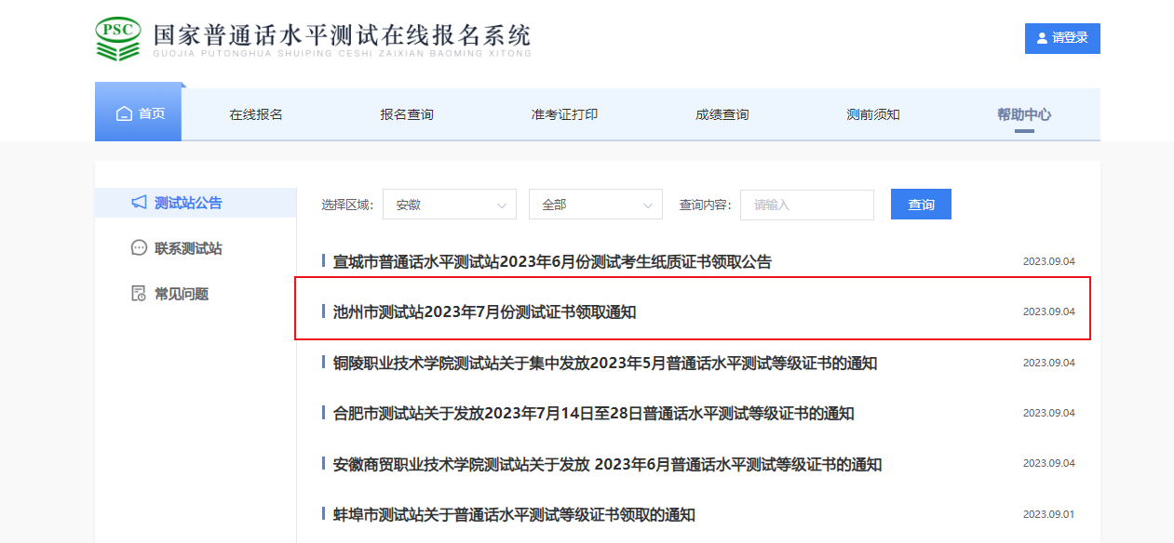Go to the 首页 tab
Viewport: 1174px width, 543px height.
[x=139, y=113]
